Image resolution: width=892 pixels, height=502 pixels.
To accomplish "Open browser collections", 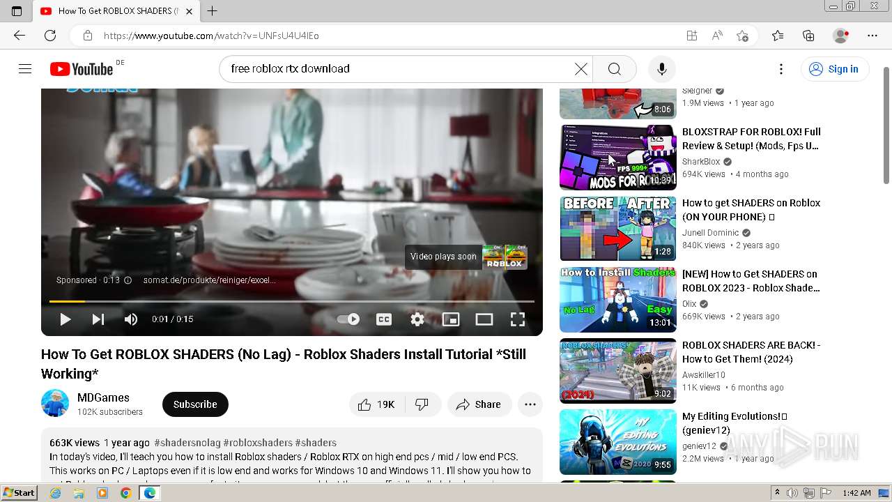I will click(x=808, y=36).
